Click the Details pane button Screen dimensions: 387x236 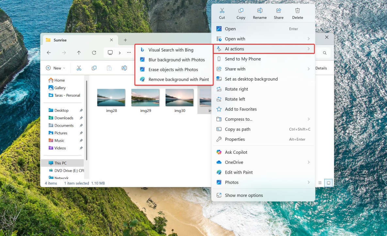tap(321, 68)
